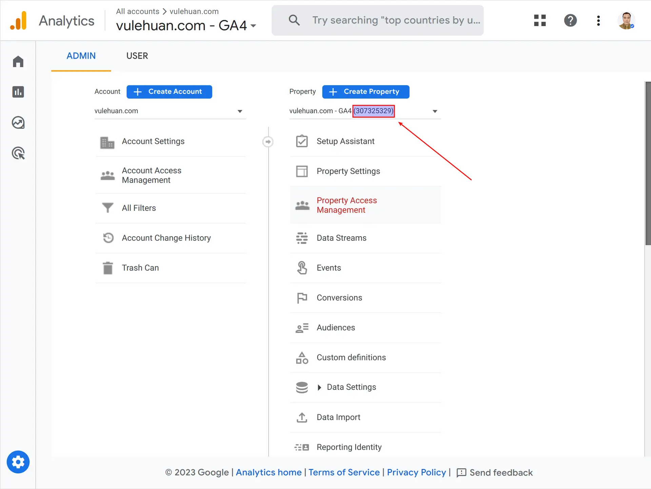The width and height of the screenshot is (651, 489).
Task: Open the Google apps grid icon
Action: point(539,20)
